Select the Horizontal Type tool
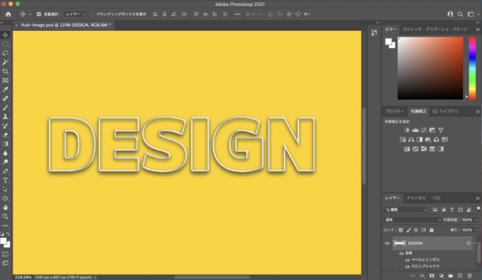The height and width of the screenshot is (280, 482). pos(5,180)
